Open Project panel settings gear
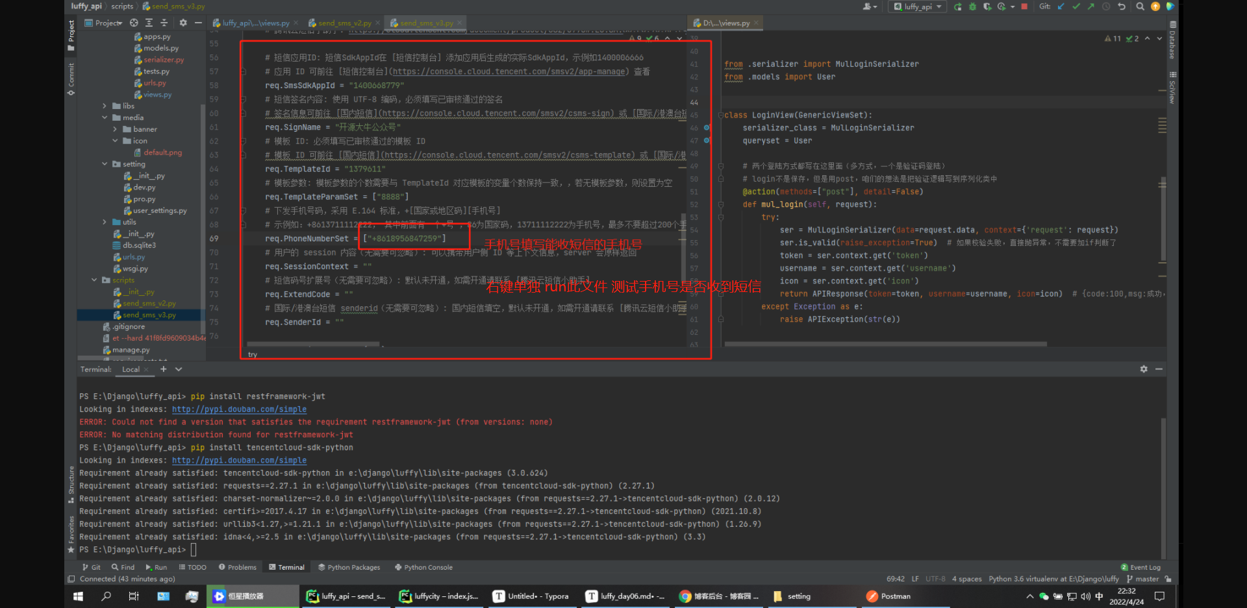 click(183, 23)
